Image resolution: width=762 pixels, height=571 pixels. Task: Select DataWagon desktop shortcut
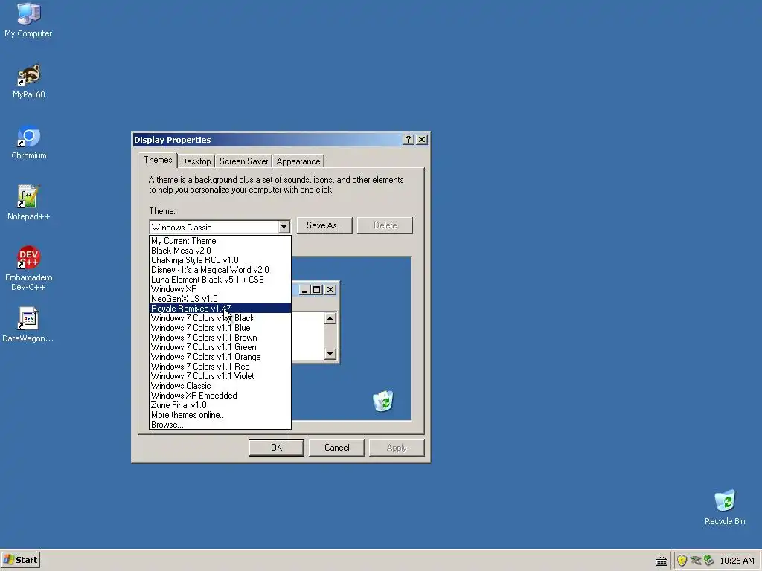coord(28,325)
